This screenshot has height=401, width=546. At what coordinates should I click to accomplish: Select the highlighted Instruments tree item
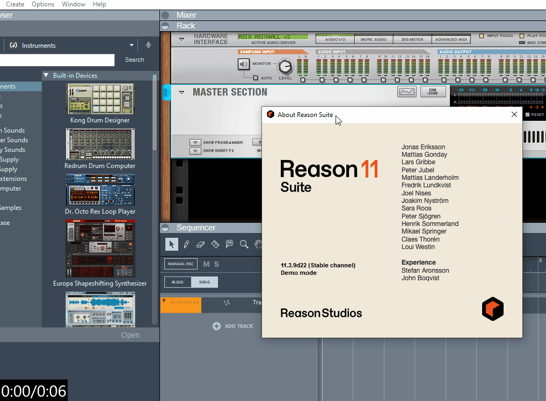point(21,86)
